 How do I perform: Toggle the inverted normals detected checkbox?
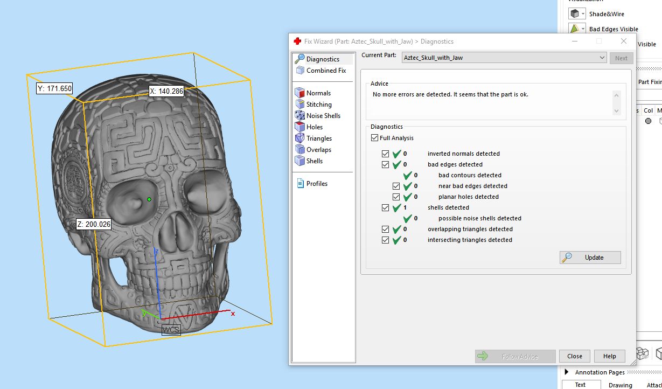[x=385, y=154]
